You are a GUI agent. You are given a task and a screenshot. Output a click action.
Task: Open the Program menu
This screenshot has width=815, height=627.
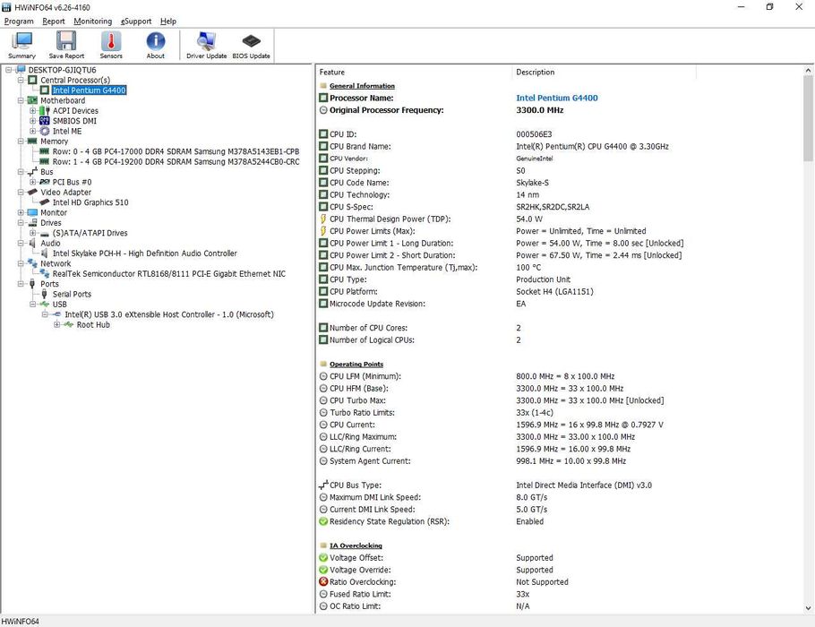(19, 21)
